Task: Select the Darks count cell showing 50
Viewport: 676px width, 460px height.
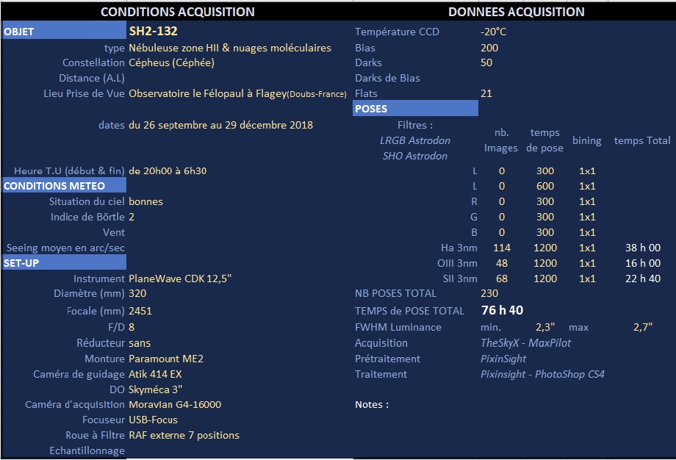Action: [x=486, y=62]
